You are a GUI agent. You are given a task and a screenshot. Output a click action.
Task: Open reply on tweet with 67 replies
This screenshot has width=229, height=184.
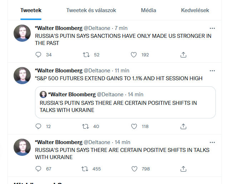(39, 169)
